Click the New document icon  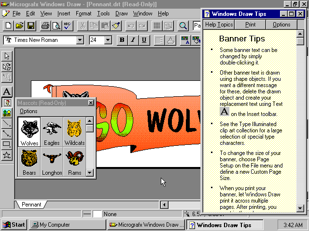coord(8,26)
